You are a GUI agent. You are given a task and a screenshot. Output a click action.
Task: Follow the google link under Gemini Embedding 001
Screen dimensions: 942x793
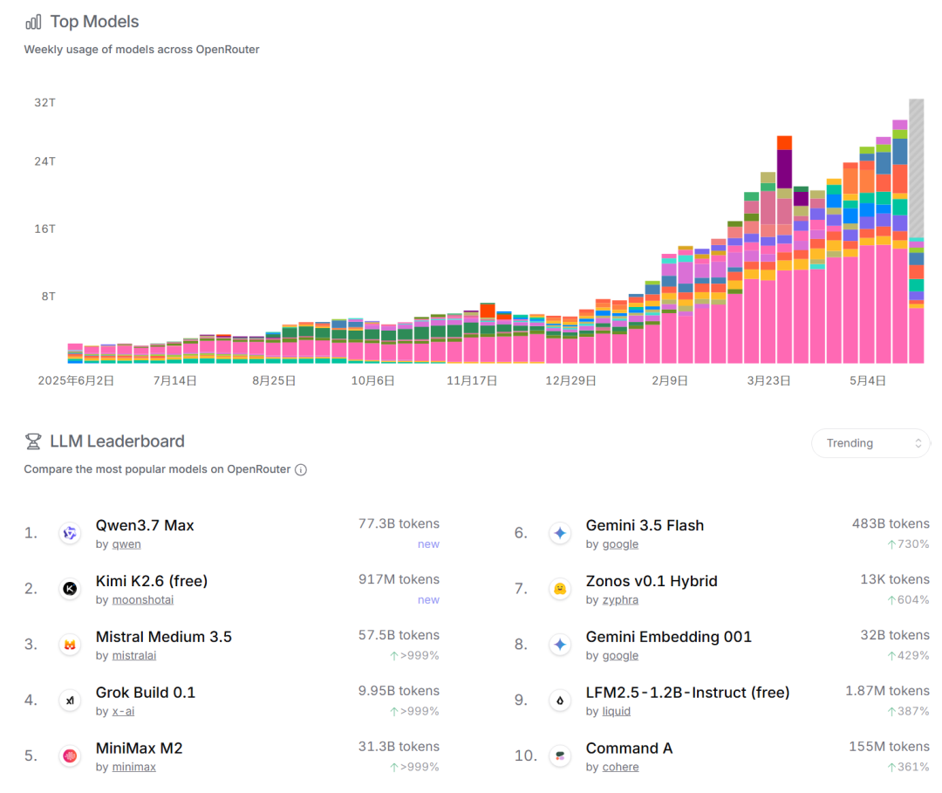pyautogui.click(x=621, y=655)
